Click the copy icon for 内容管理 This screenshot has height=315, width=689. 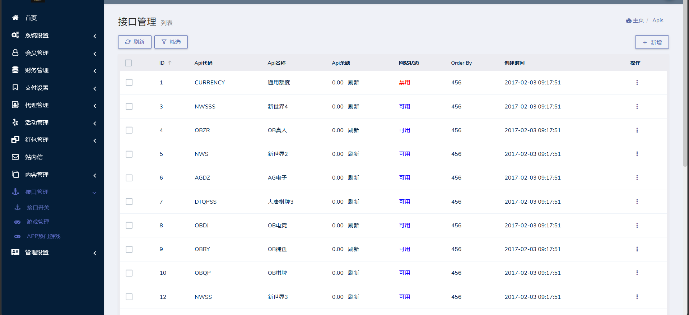15,174
